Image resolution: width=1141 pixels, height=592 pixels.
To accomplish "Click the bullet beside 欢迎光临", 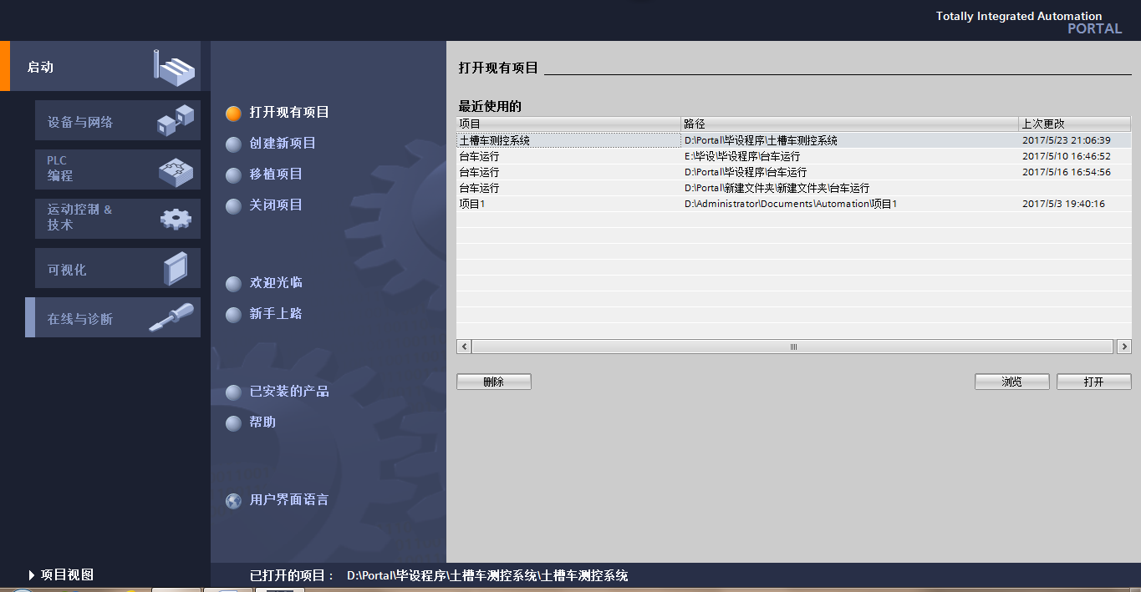I will (x=234, y=284).
